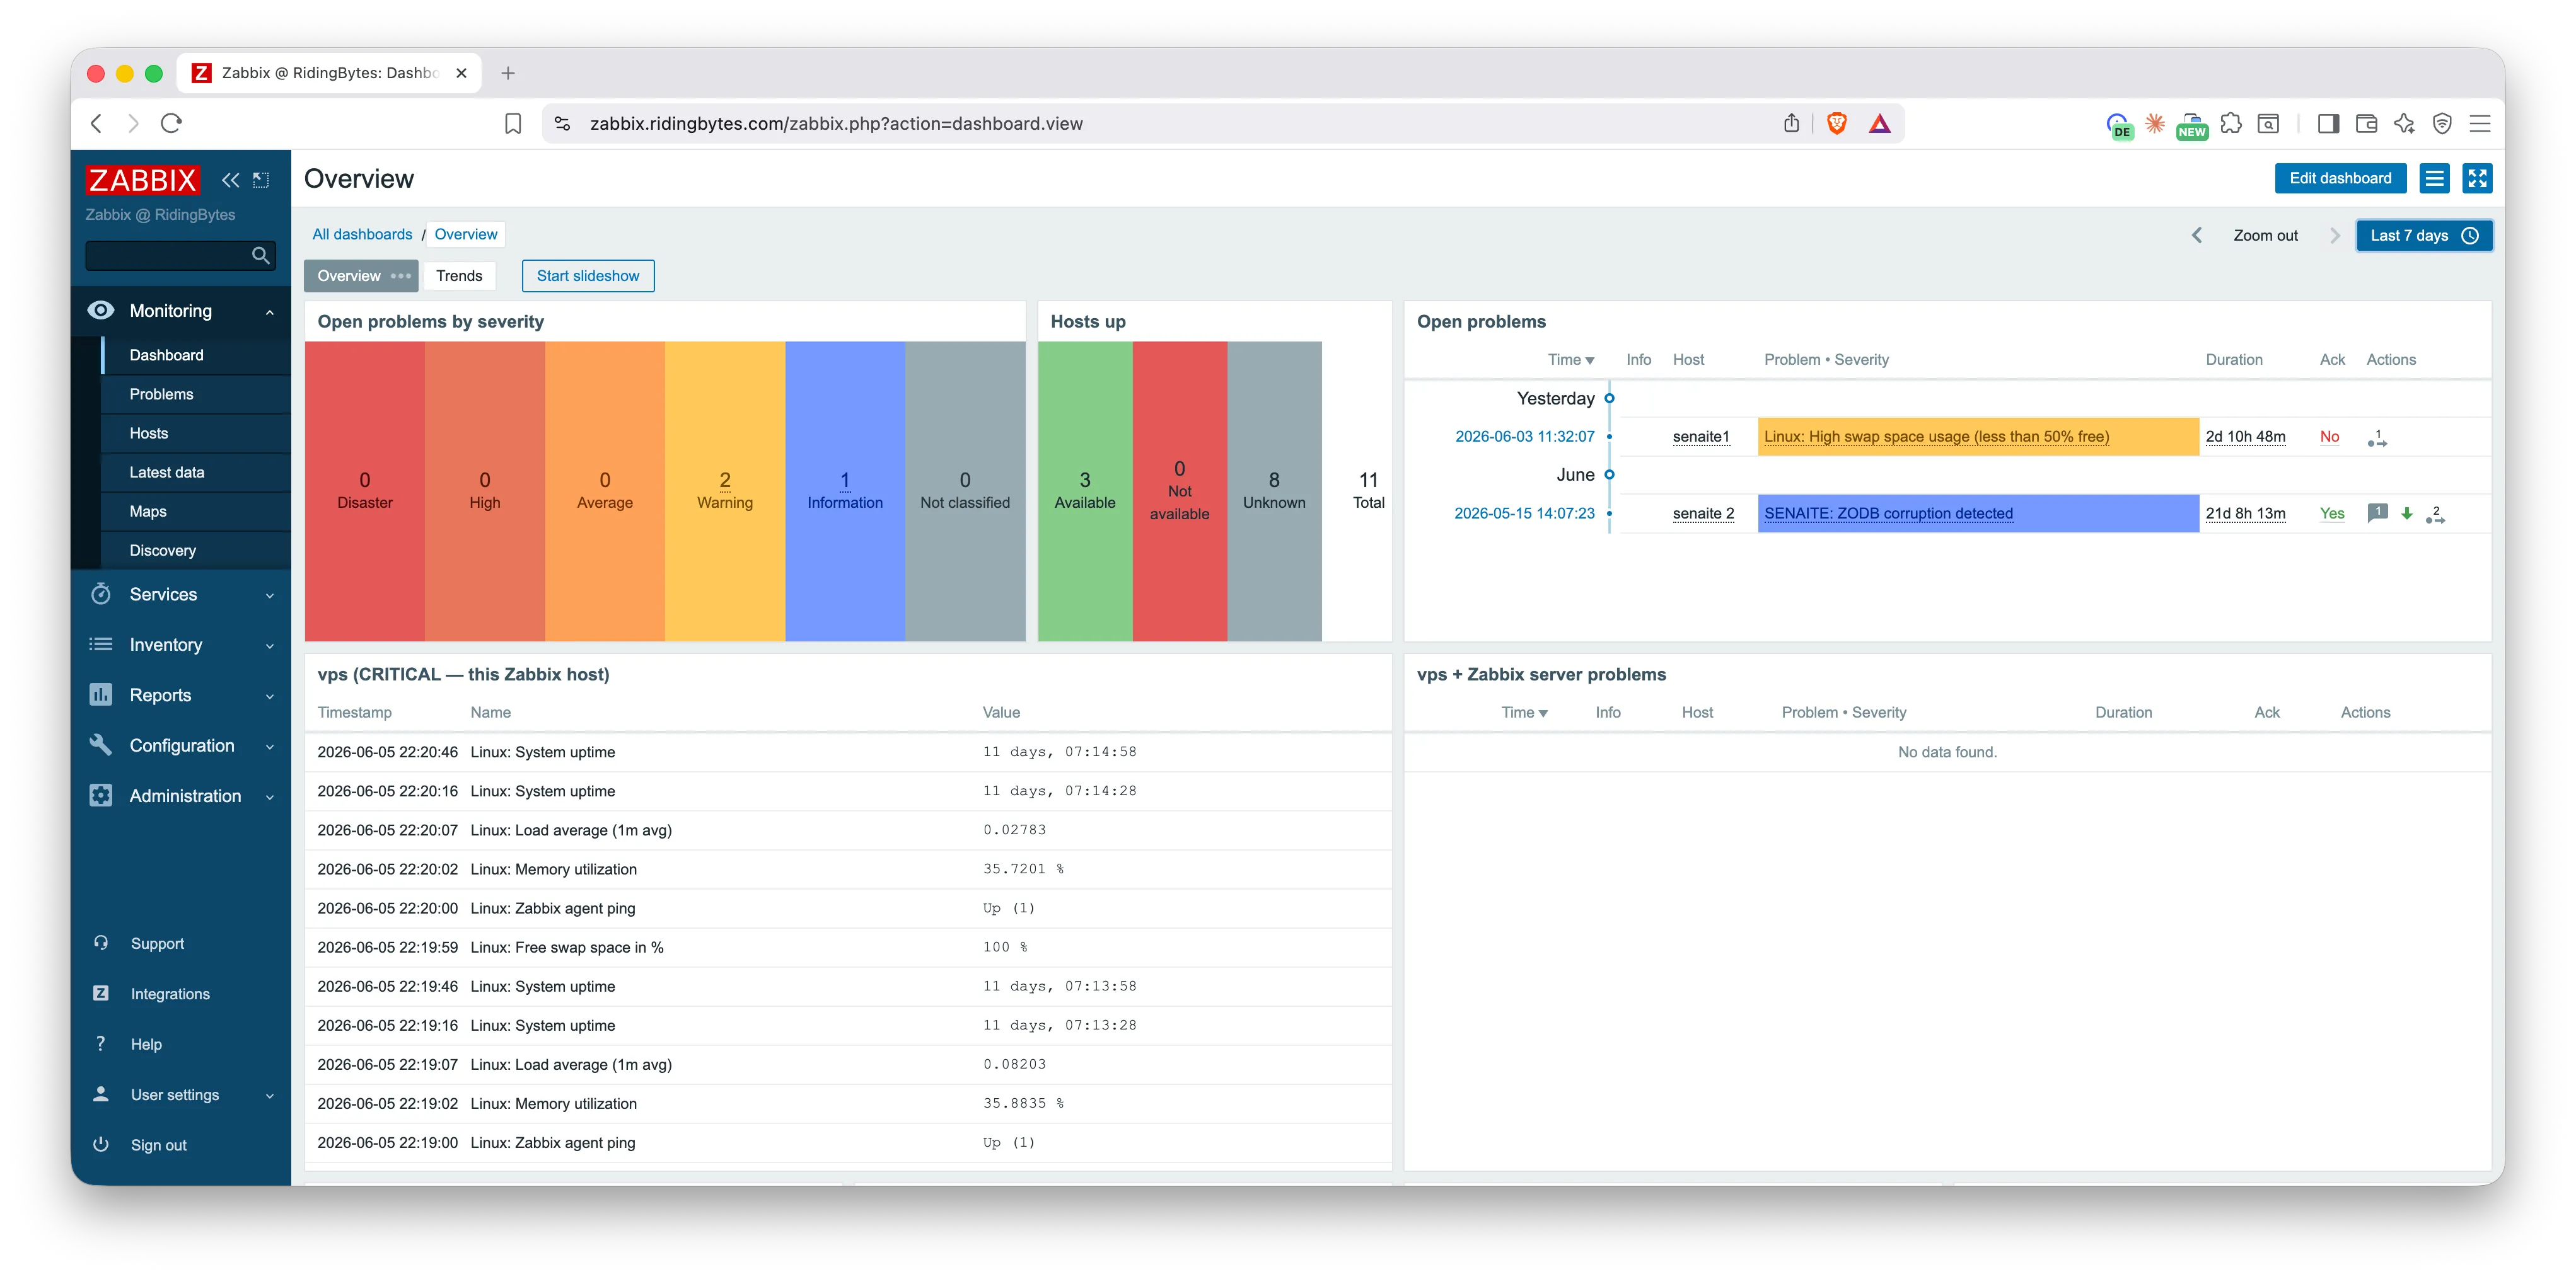The image size is (2576, 1279).
Task: Click All dashboards breadcrumb link
Action: tap(362, 234)
